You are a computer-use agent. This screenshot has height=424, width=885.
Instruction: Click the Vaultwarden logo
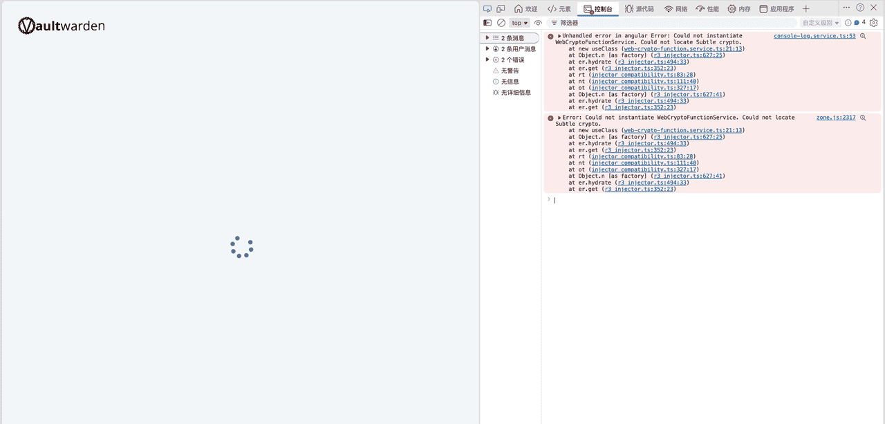tap(62, 26)
